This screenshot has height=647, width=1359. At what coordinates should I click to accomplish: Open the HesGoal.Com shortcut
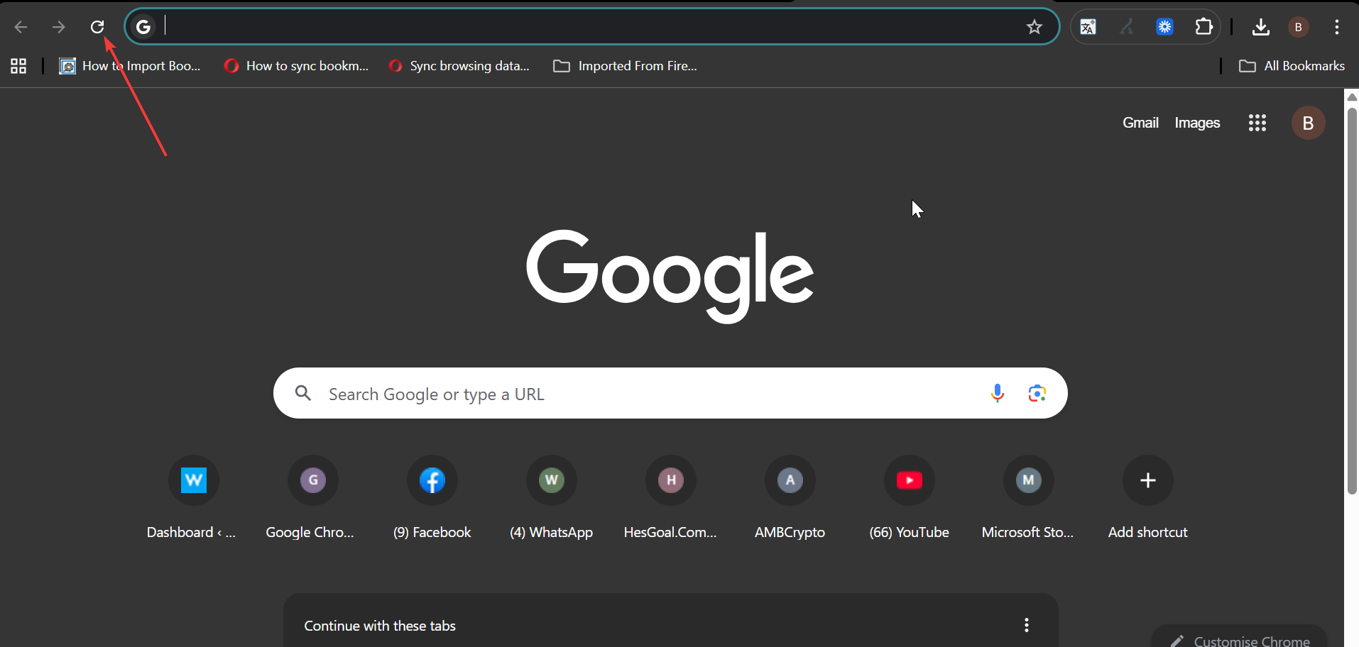670,498
